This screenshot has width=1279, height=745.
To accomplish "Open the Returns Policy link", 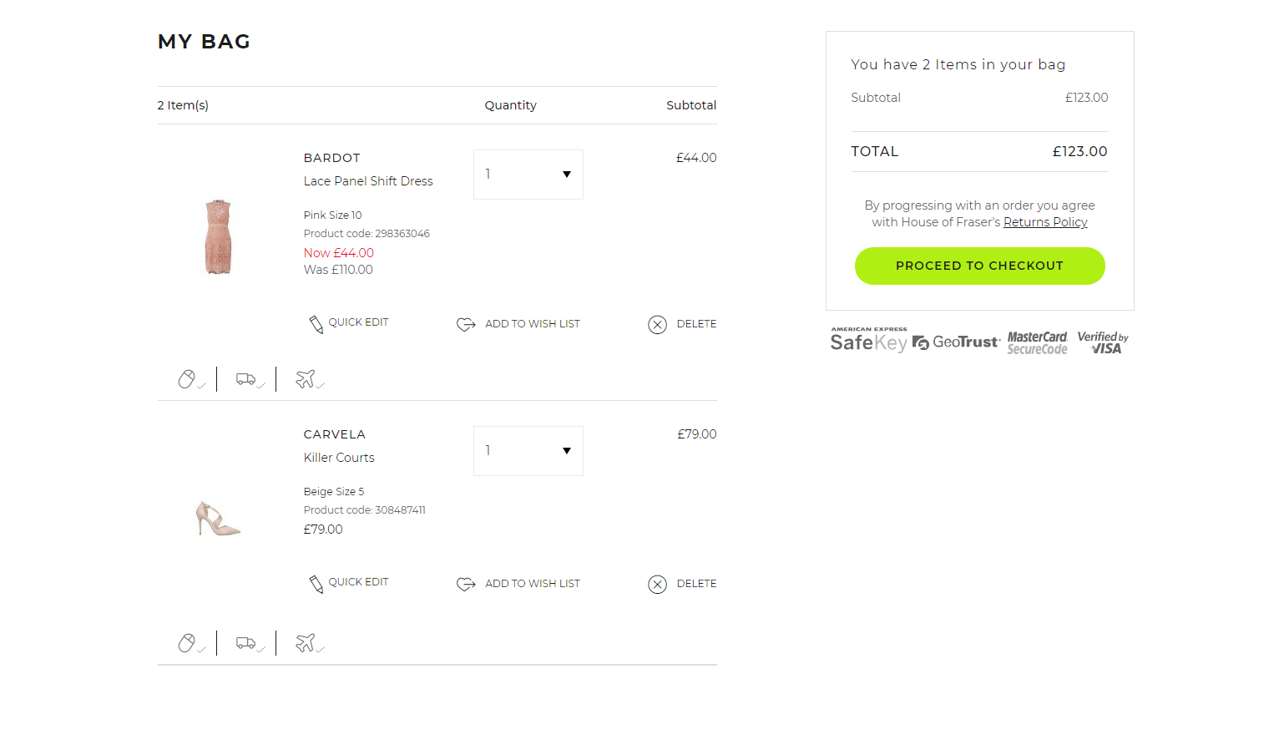I will [x=1045, y=222].
